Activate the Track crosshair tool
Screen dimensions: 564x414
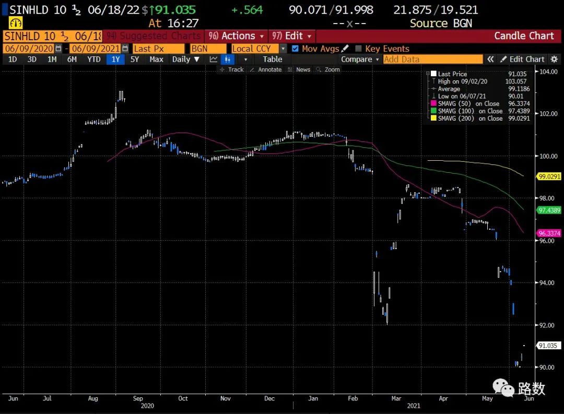(232, 69)
